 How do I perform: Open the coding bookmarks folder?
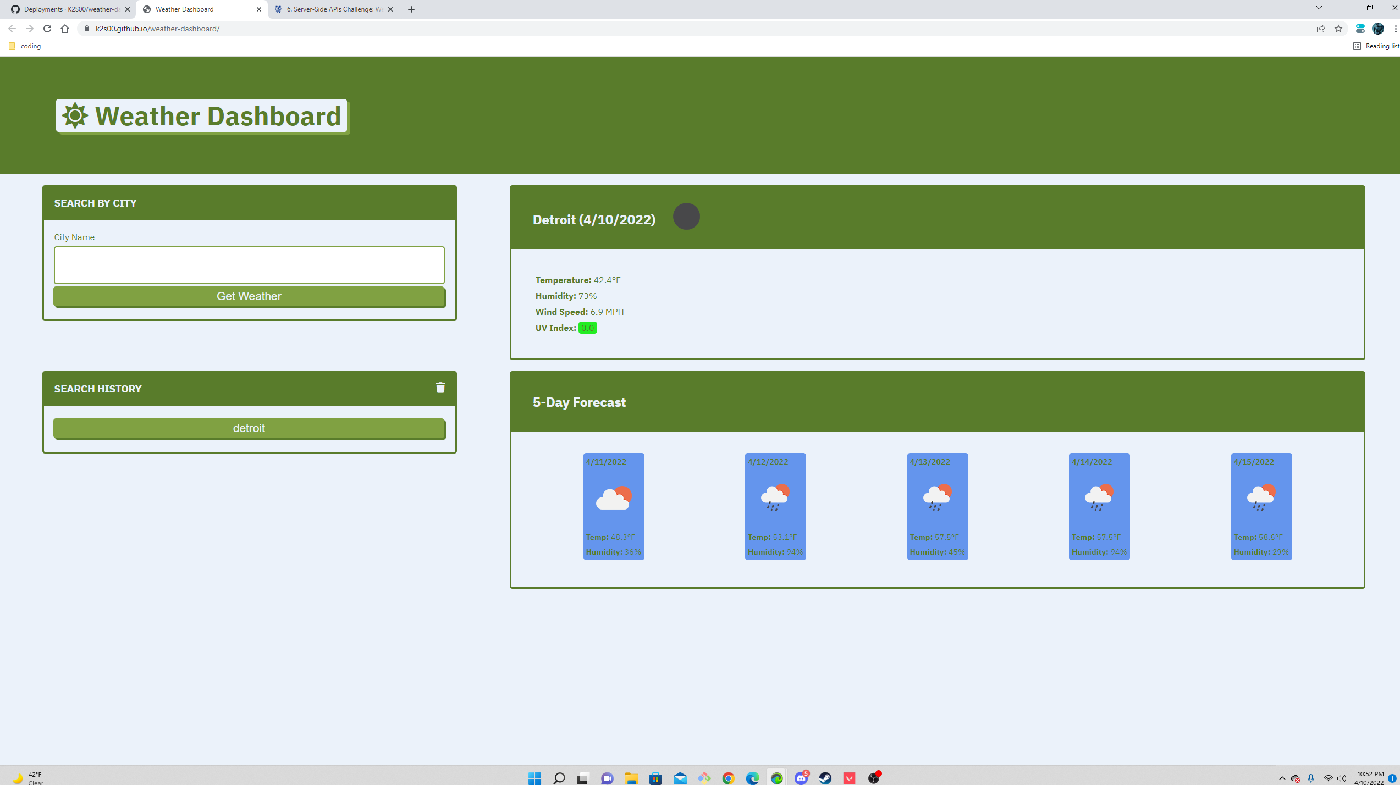point(25,46)
